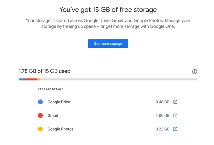Viewport: 214px width, 145px height.
Task: Open Gmail storage external link icon
Action: [x=175, y=115]
